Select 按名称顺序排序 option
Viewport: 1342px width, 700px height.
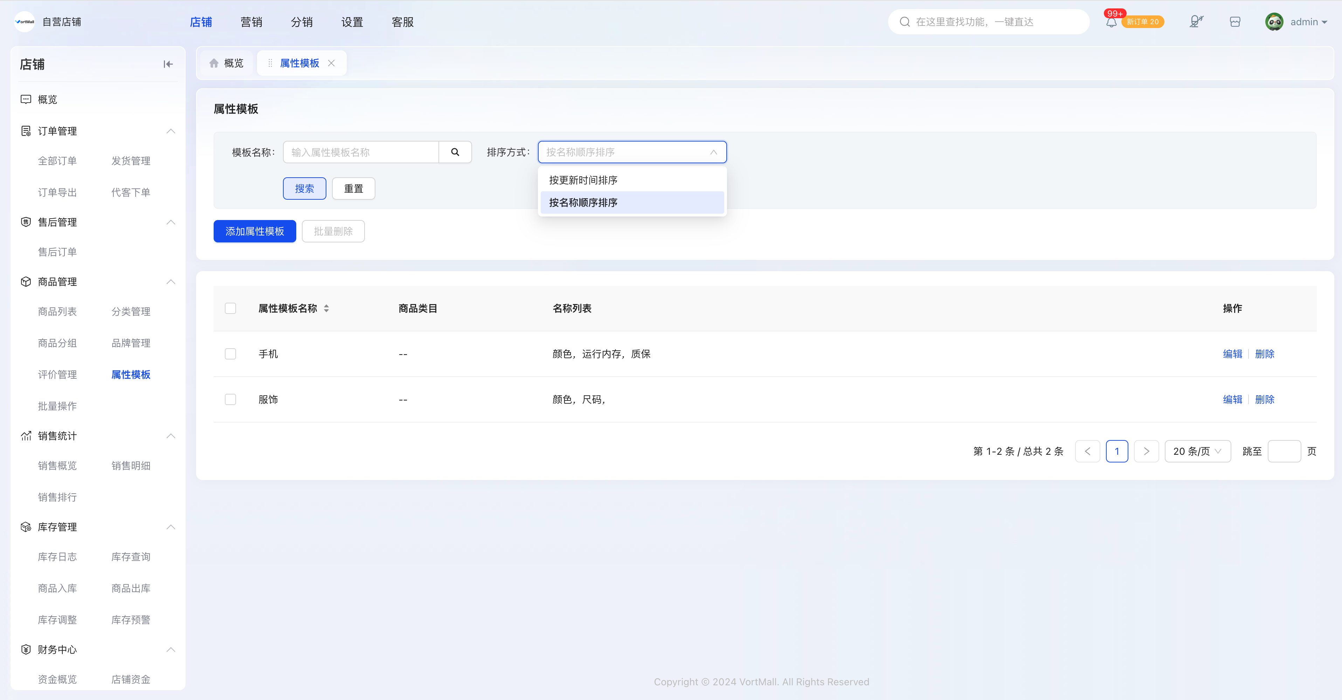[632, 203]
